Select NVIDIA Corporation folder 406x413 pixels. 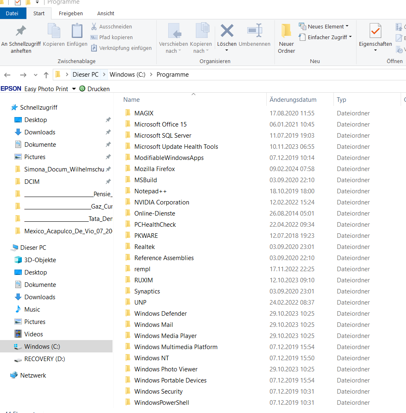(162, 202)
